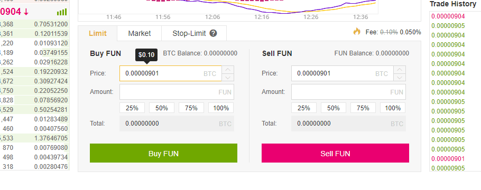Select 75% of FUN balance to sell
Image resolution: width=481 pixels, height=190 pixels.
pyautogui.click(x=363, y=108)
